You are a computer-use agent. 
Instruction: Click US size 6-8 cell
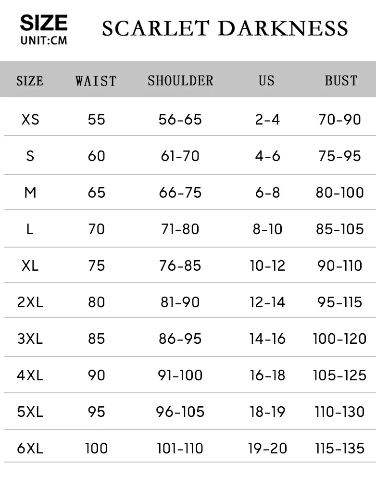click(x=267, y=192)
